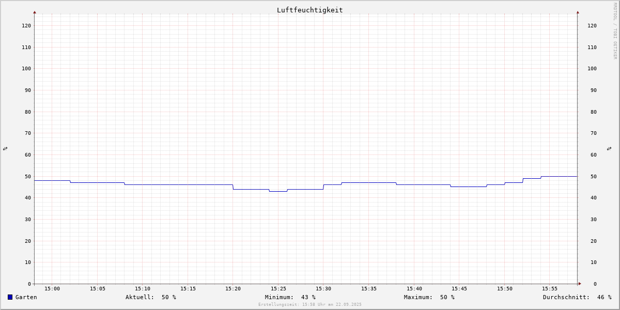Click the Erstellungszeit timestamp footer text
Viewport: 620px width, 310px height.
pos(310,304)
